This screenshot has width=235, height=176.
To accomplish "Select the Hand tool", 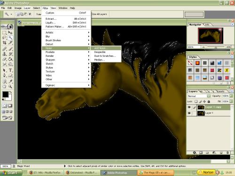I will tap(4, 86).
